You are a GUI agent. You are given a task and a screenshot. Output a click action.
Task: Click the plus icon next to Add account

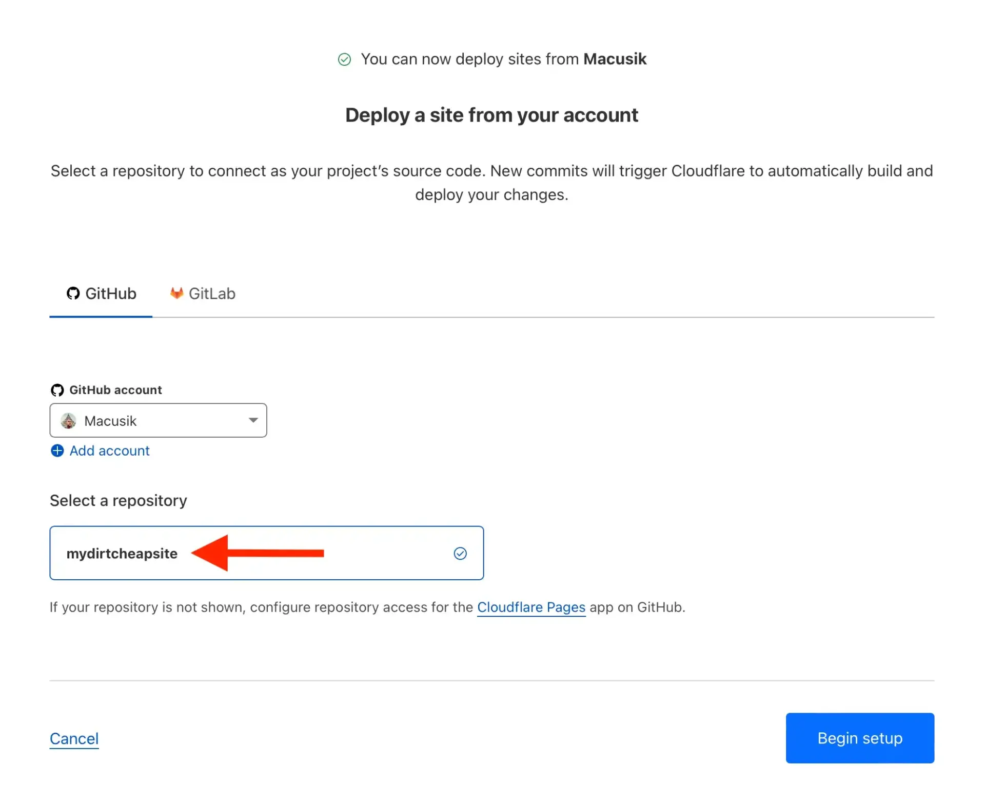click(x=57, y=451)
